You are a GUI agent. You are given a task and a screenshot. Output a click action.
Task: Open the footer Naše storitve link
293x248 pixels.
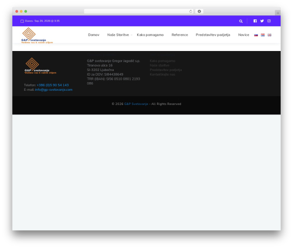159,66
